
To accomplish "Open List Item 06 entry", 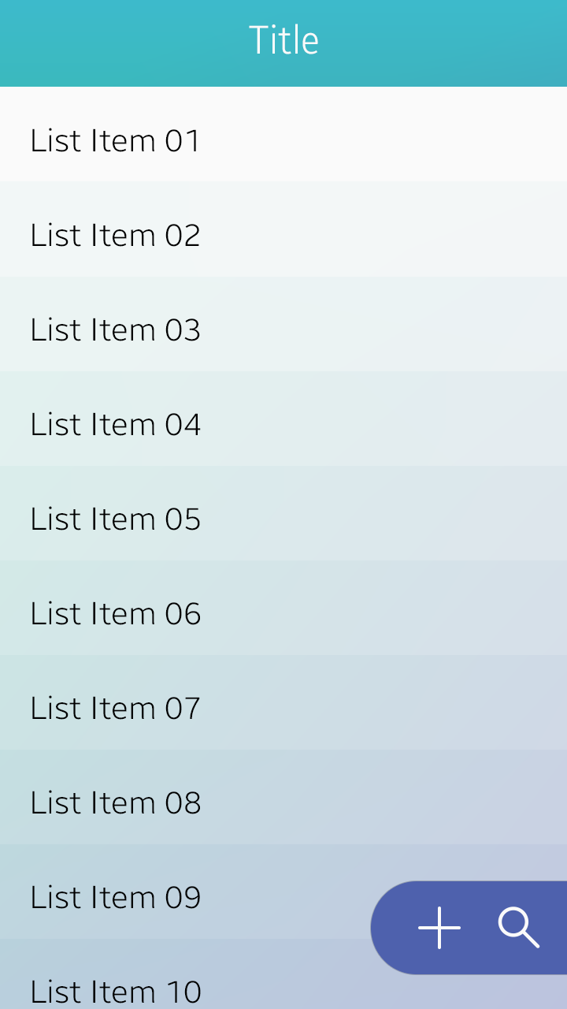I will coord(116,614).
